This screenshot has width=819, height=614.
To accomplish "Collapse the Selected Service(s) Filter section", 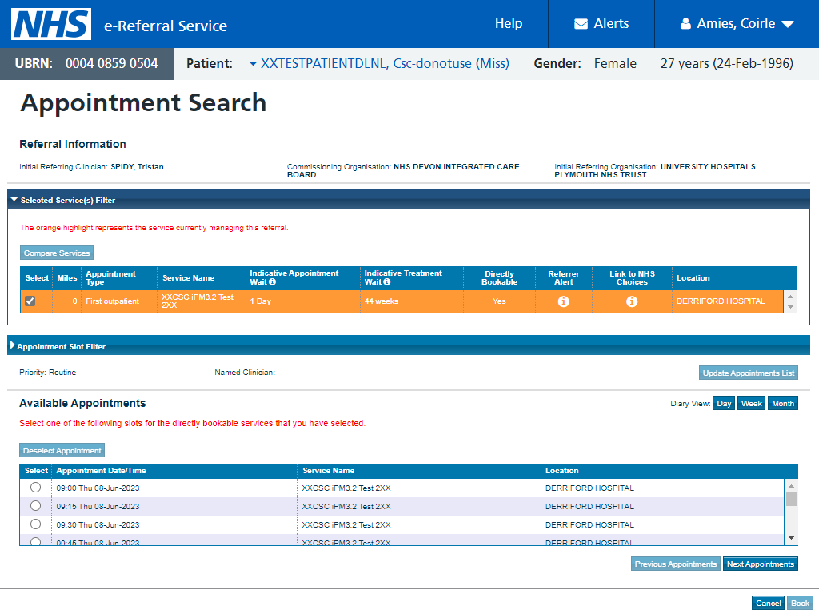I will 14,200.
